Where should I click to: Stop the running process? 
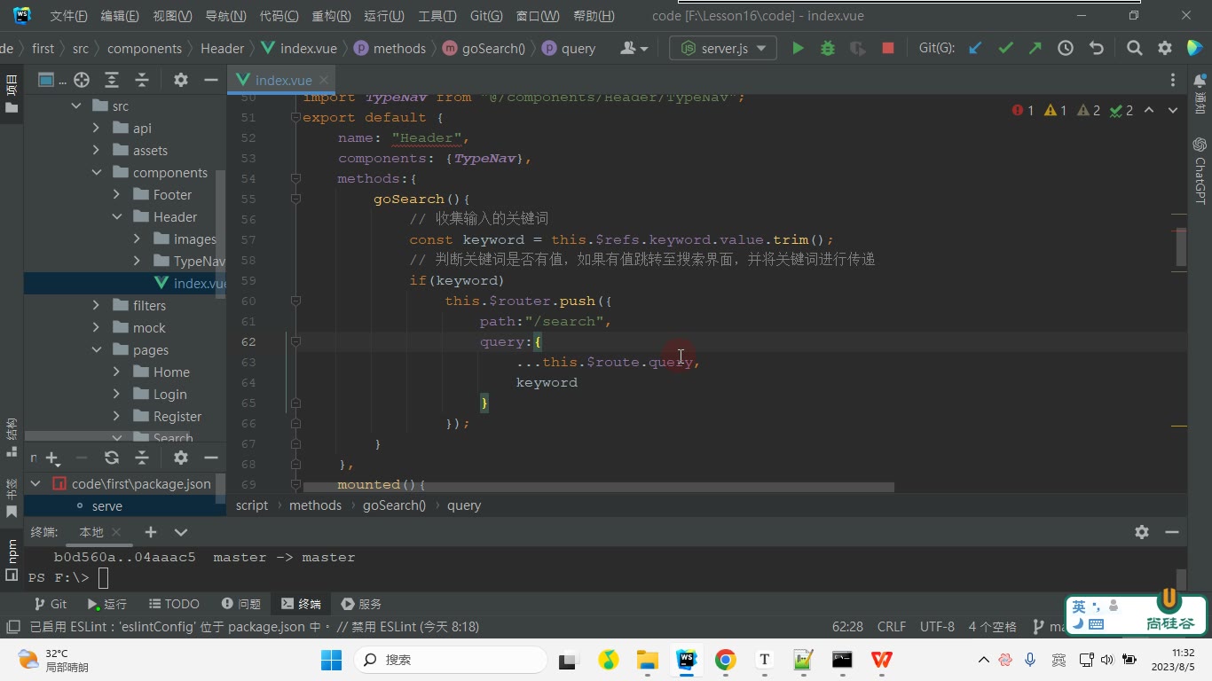pos(888,49)
